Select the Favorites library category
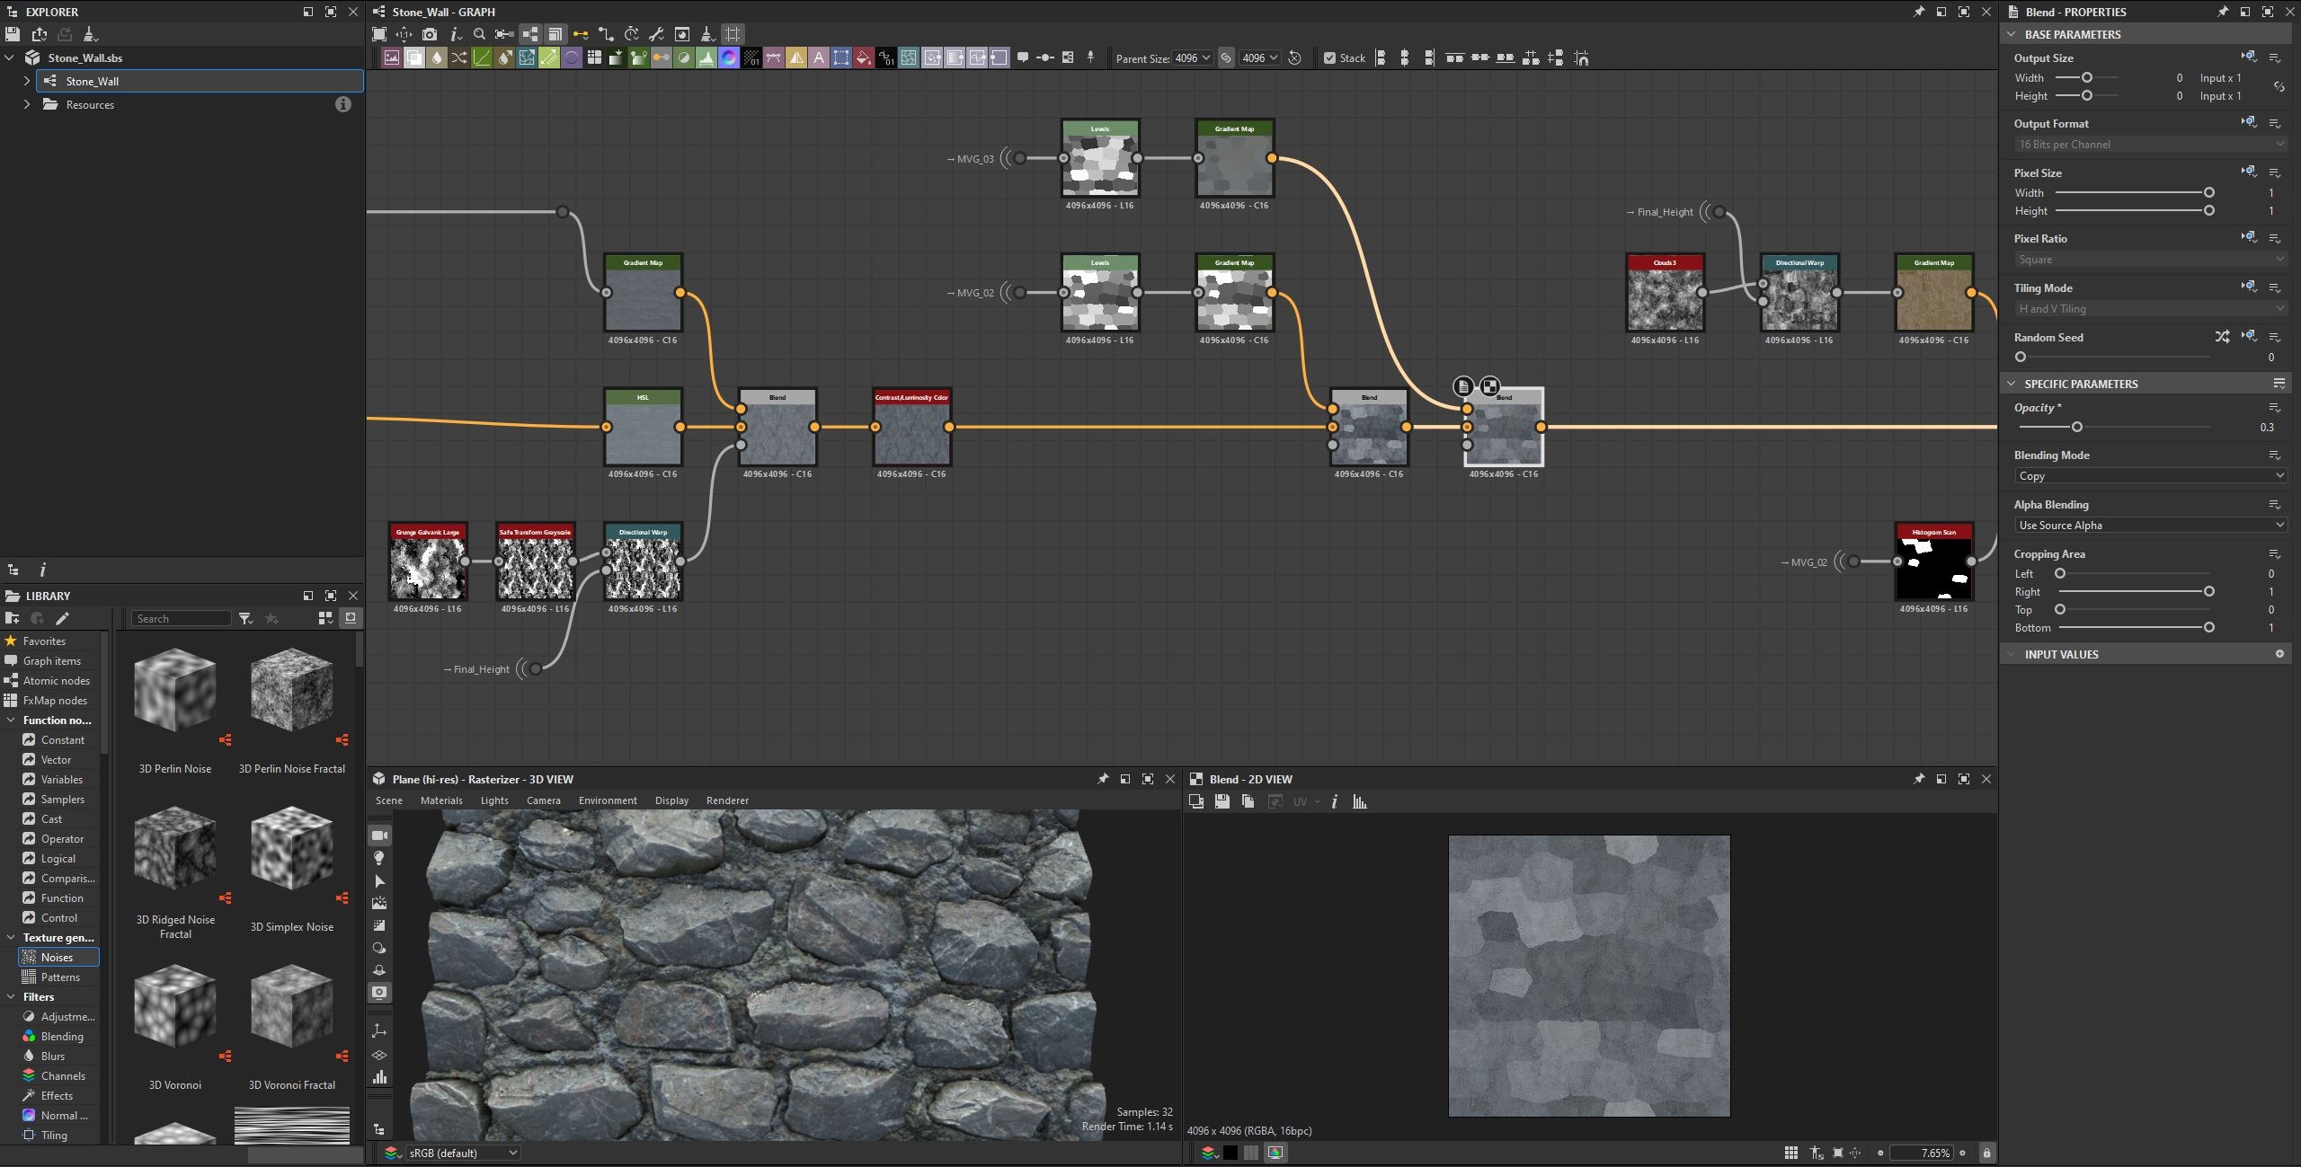The width and height of the screenshot is (2301, 1167). (44, 641)
